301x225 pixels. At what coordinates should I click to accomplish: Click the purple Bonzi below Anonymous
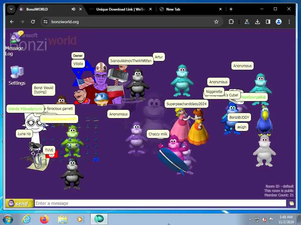click(x=136, y=138)
